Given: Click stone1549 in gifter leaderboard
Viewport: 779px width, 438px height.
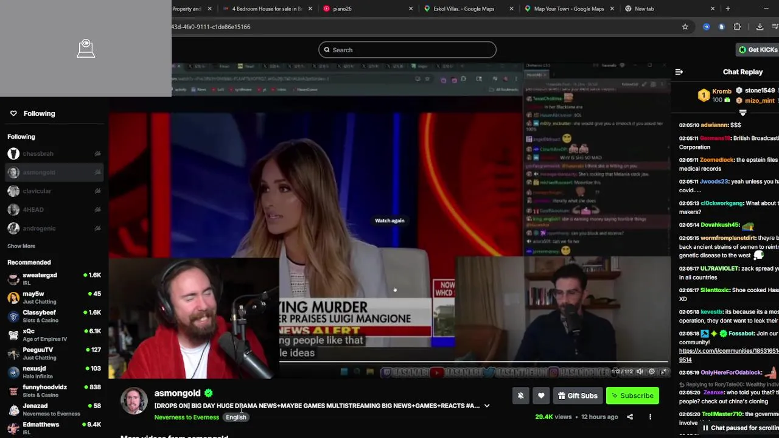Looking at the screenshot, I should click(x=760, y=91).
